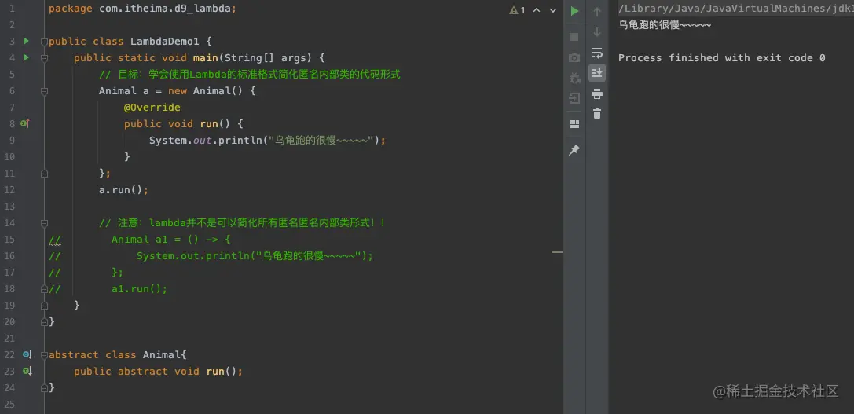The width and height of the screenshot is (854, 414).
Task: Click 'abstract class Animal{' declaration
Action: coord(118,354)
